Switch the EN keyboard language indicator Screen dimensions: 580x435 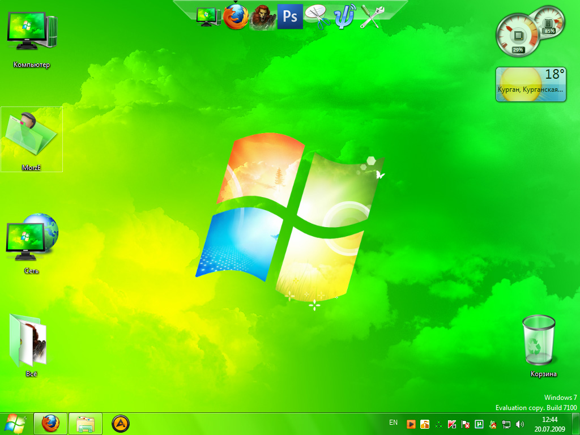click(394, 421)
